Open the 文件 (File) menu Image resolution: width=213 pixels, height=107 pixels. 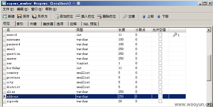click(8, 9)
